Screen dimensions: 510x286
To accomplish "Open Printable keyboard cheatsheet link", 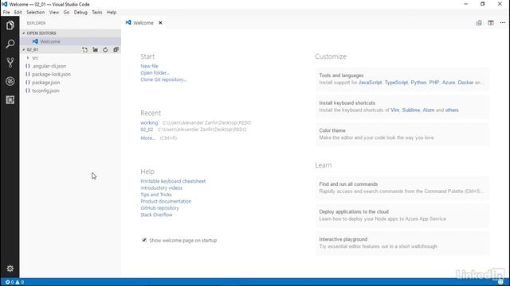I will 173,181.
